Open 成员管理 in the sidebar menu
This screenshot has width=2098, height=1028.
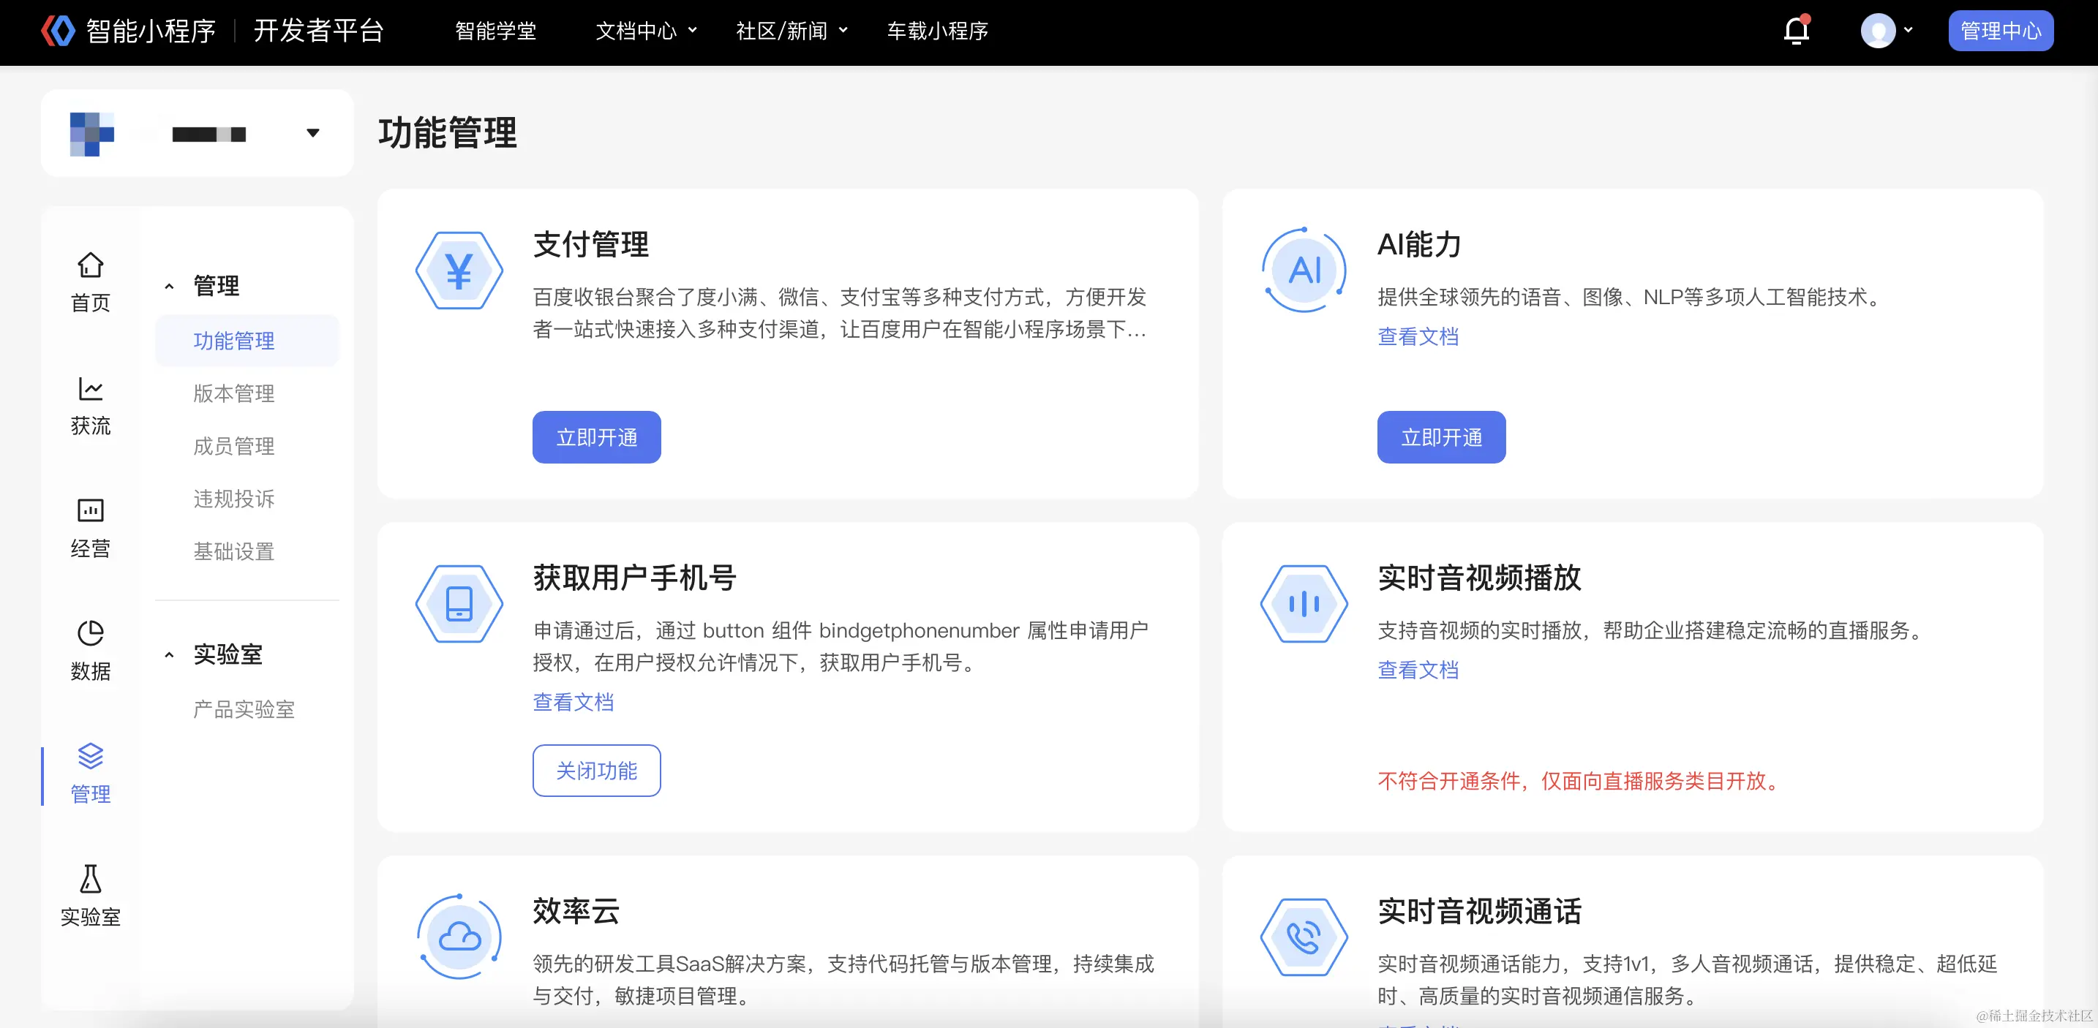pyautogui.click(x=234, y=446)
